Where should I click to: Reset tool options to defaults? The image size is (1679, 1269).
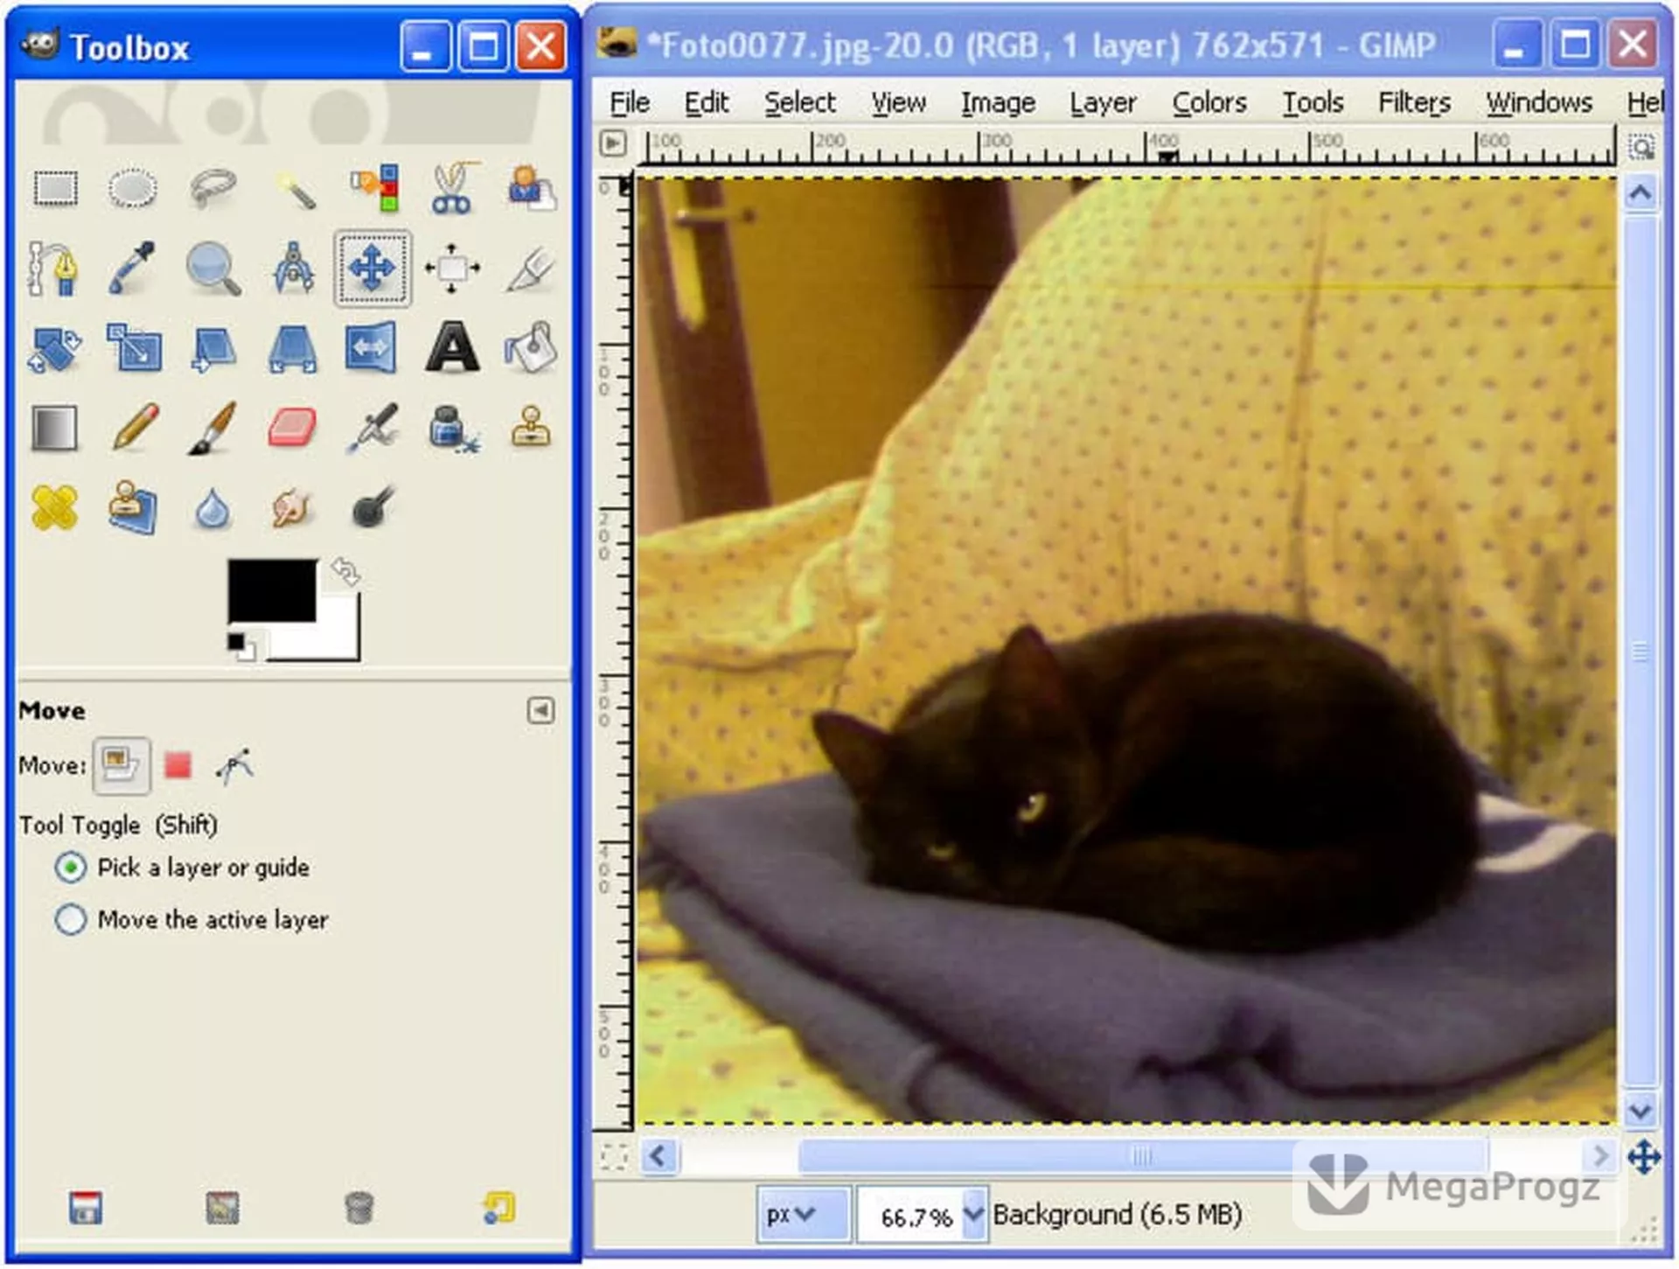pyautogui.click(x=498, y=1209)
